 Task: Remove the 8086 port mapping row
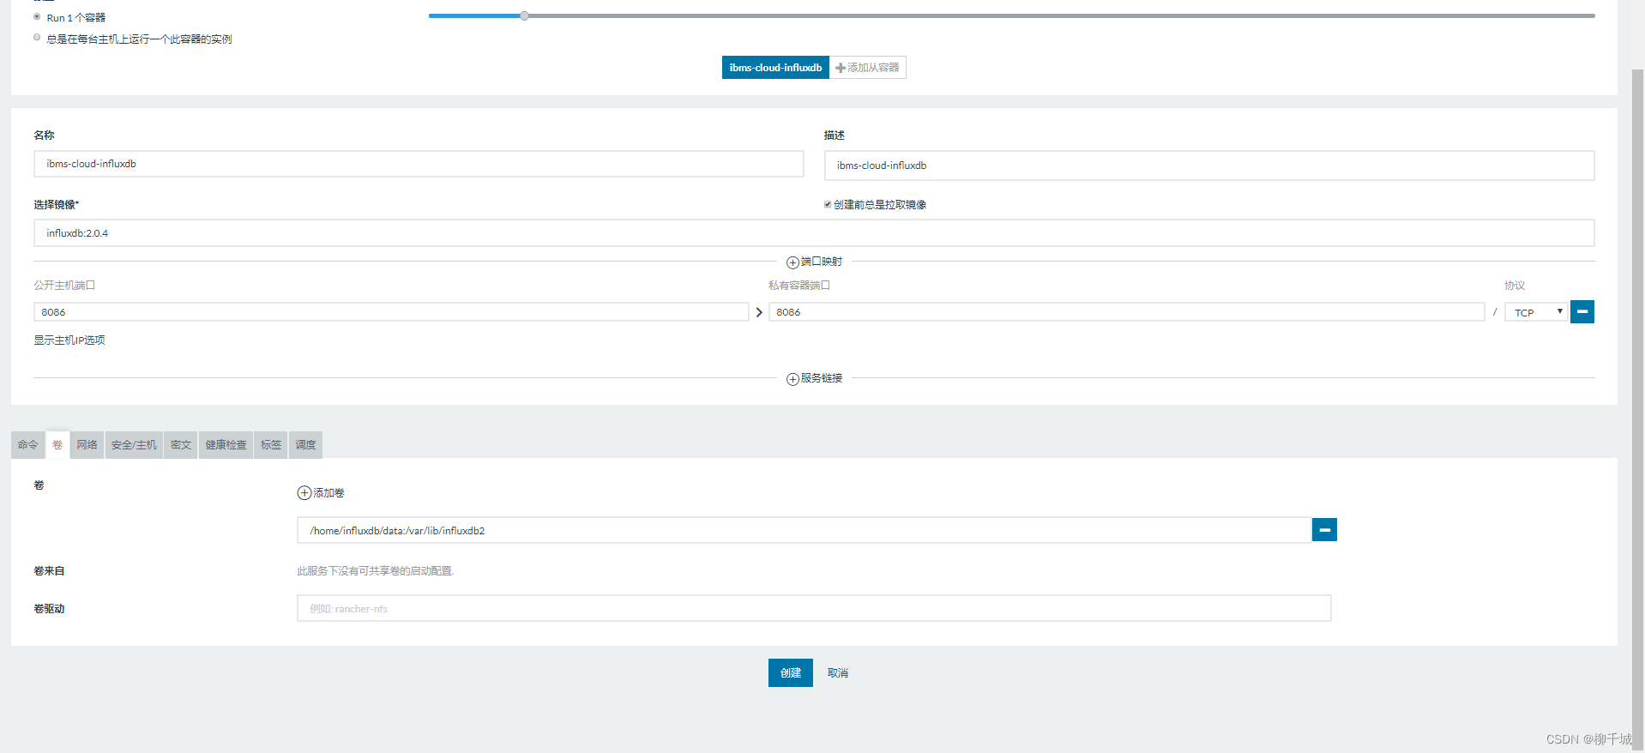[x=1582, y=311]
